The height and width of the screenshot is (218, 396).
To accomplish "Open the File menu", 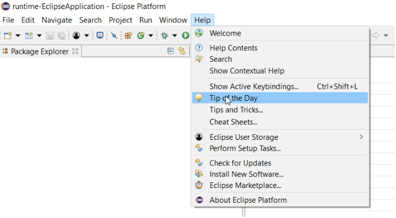I will 9,20.
